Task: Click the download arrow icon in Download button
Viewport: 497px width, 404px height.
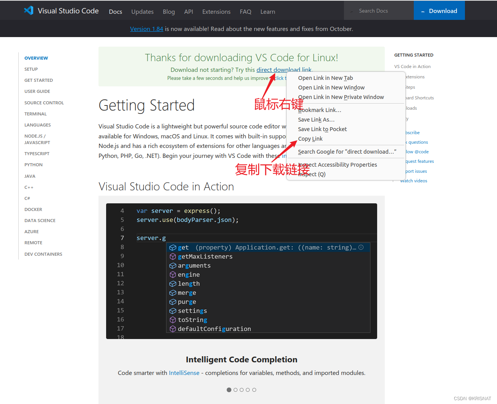Action: (423, 12)
